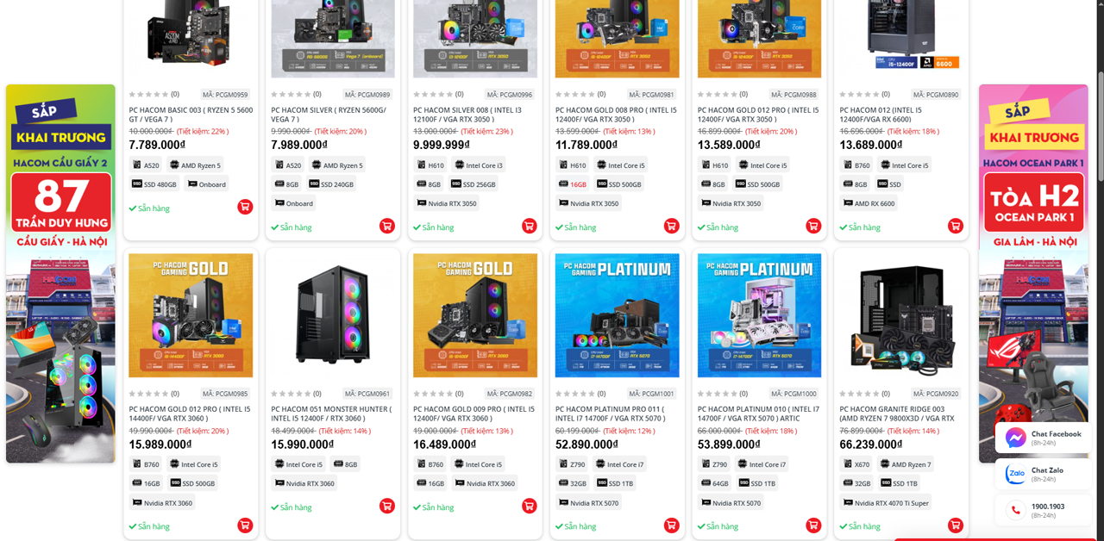Screen dimensions: 1104x541
Task: Open Hacom Ocean Park 1 Tòa H2 banner
Action: click(x=1033, y=274)
